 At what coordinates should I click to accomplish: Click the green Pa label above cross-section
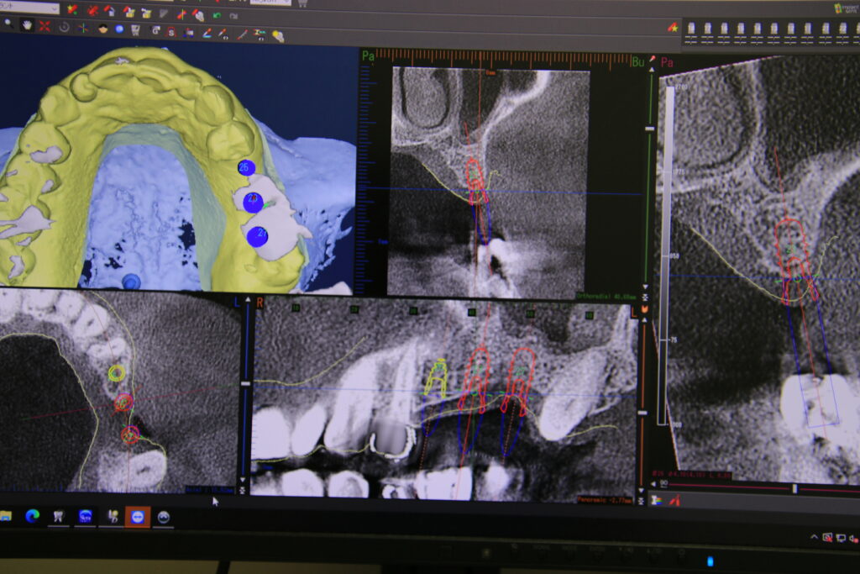[368, 56]
